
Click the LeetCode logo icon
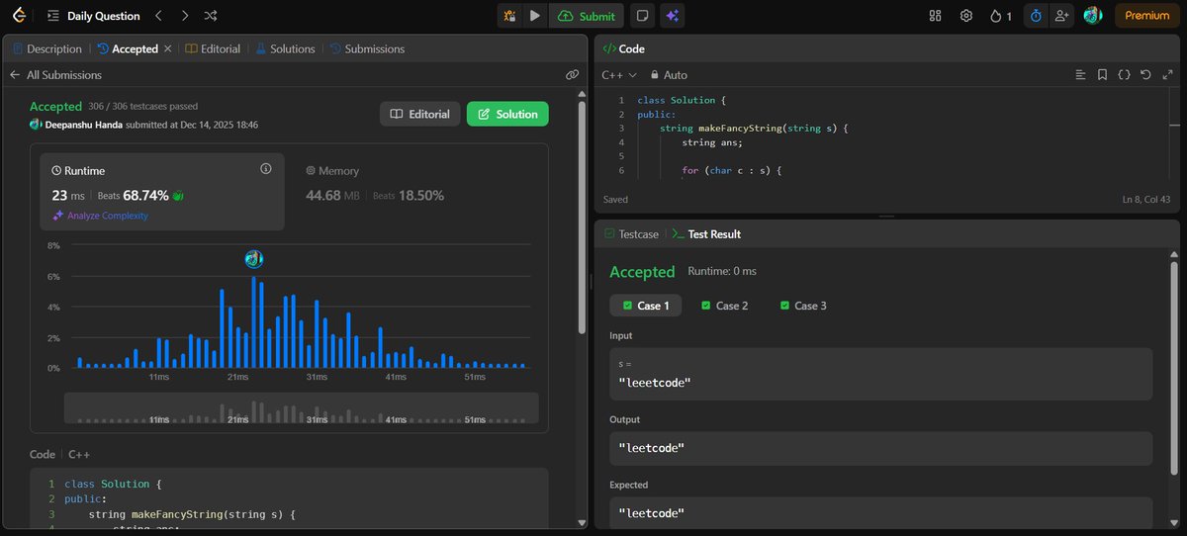[x=19, y=16]
